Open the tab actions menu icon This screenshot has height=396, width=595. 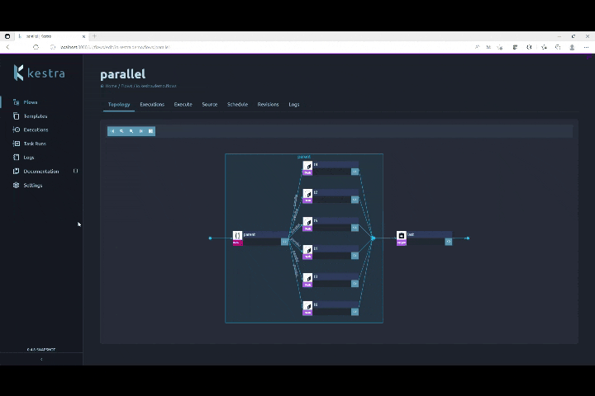(7, 36)
